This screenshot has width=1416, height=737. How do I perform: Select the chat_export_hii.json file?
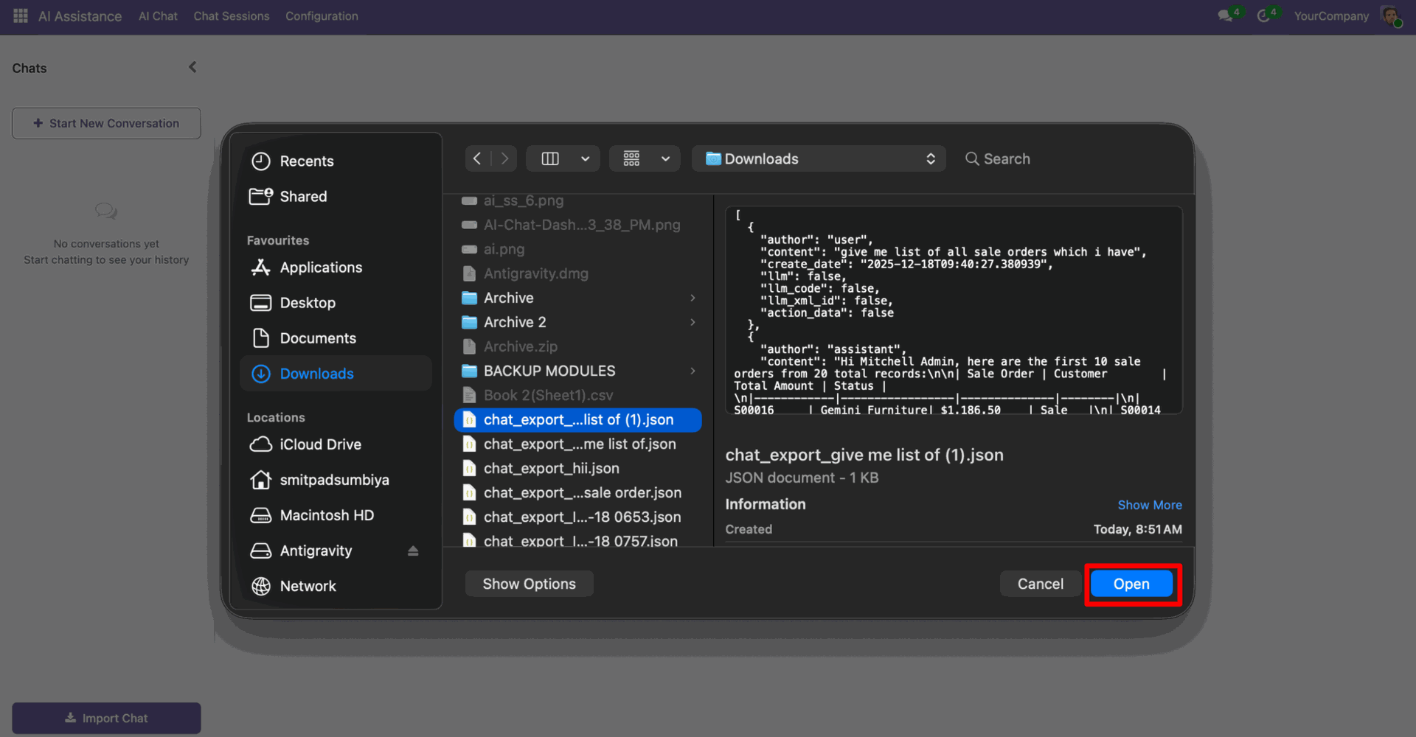[x=551, y=468]
